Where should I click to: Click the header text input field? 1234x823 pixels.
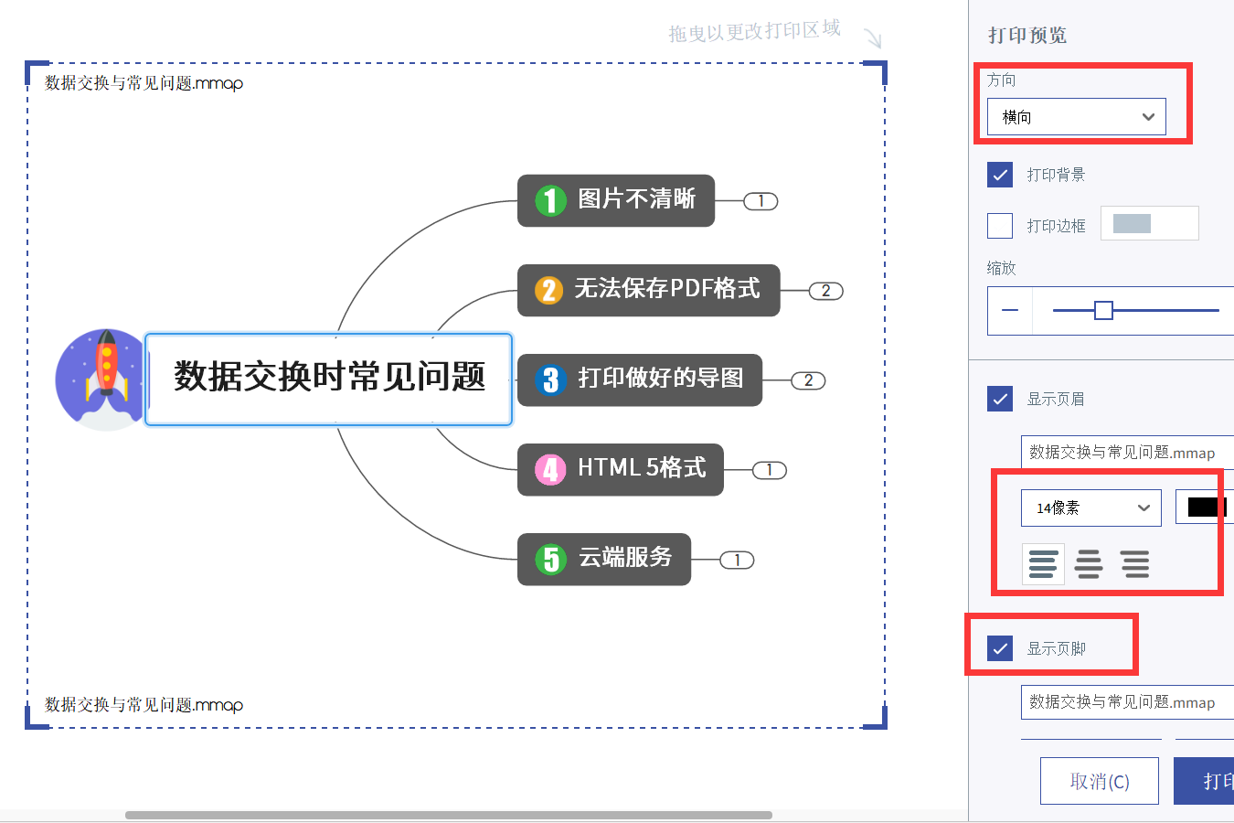(1126, 453)
